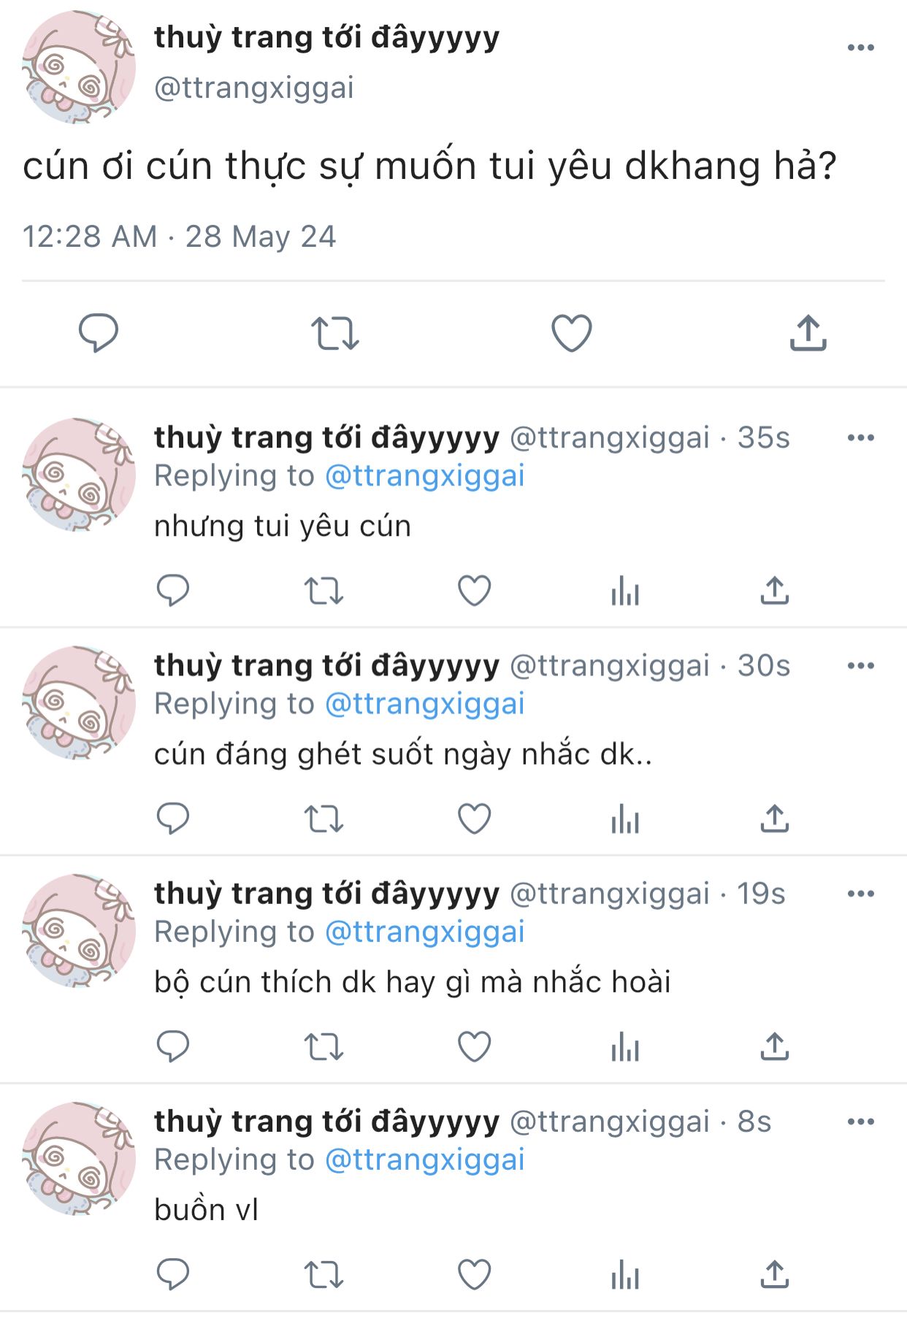Reply to 'bộ cún thích dk hay gì mà nhắc hoài'
The height and width of the screenshot is (1318, 907).
click(173, 1046)
